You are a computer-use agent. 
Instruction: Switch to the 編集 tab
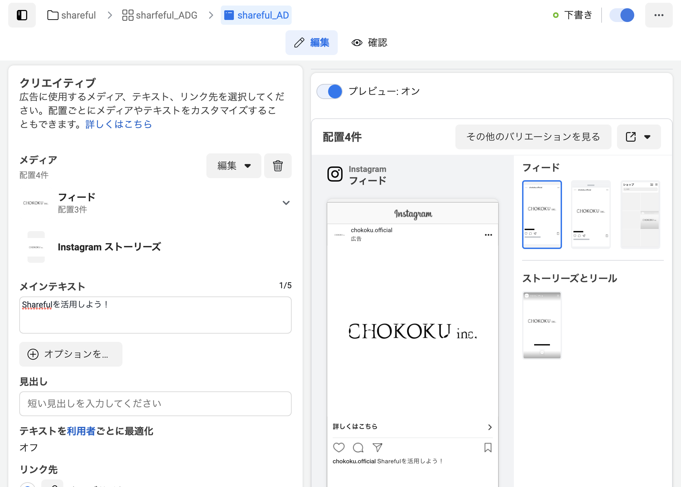point(312,43)
